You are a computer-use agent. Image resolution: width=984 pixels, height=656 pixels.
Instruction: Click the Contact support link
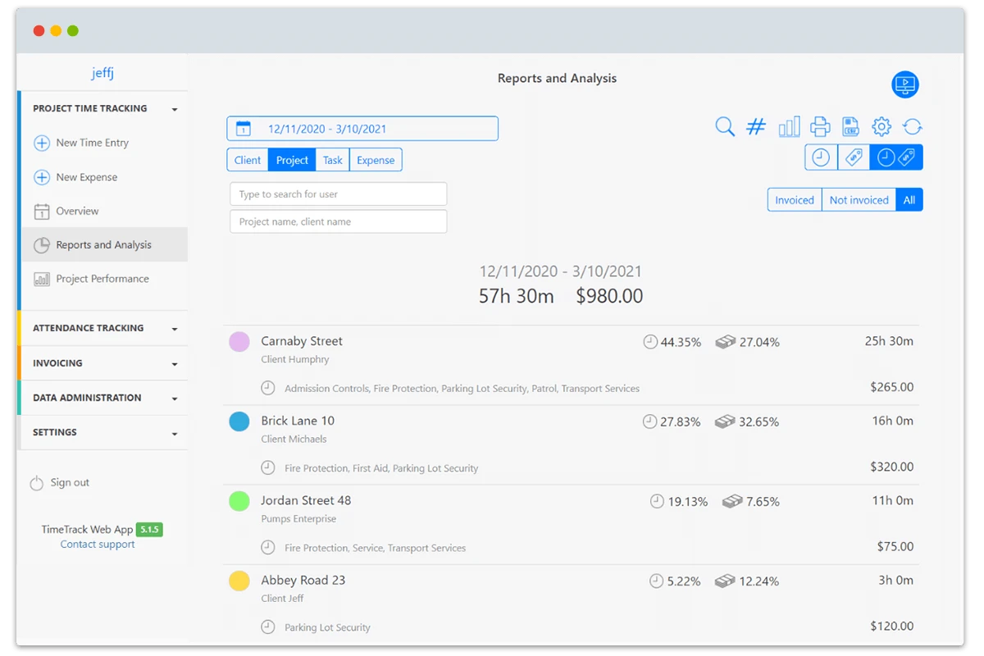point(97,544)
